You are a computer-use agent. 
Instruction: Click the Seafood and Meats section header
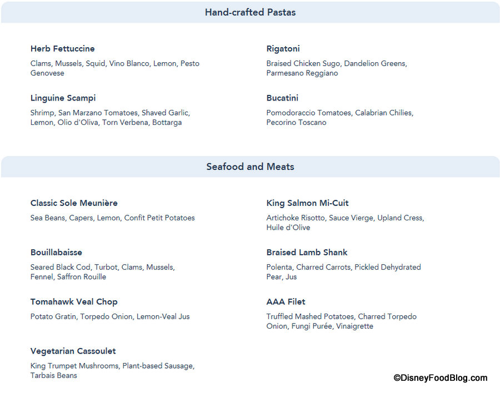point(250,167)
